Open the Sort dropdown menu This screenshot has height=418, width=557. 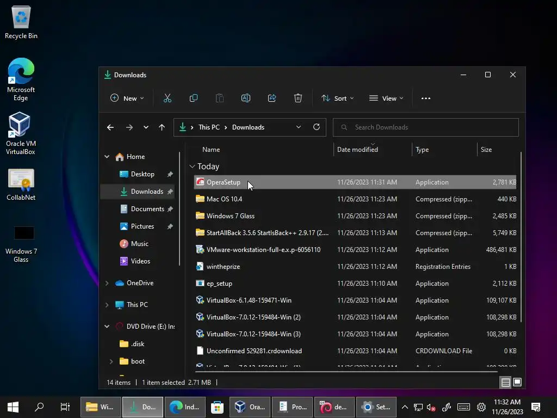click(337, 98)
